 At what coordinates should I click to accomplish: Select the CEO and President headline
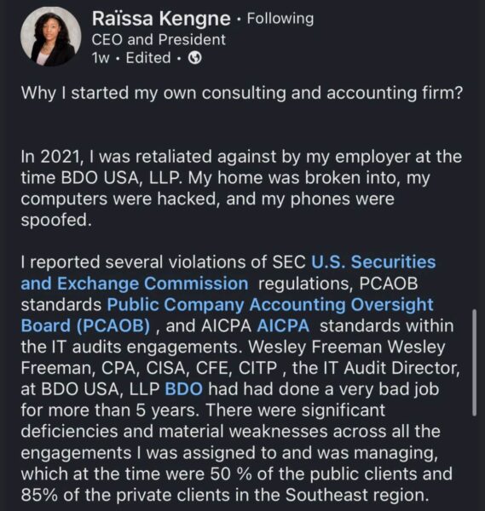(x=159, y=40)
